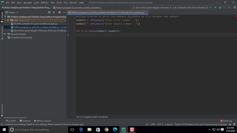Open the Refactor menu
This screenshot has width=237, height=133.
45,3
